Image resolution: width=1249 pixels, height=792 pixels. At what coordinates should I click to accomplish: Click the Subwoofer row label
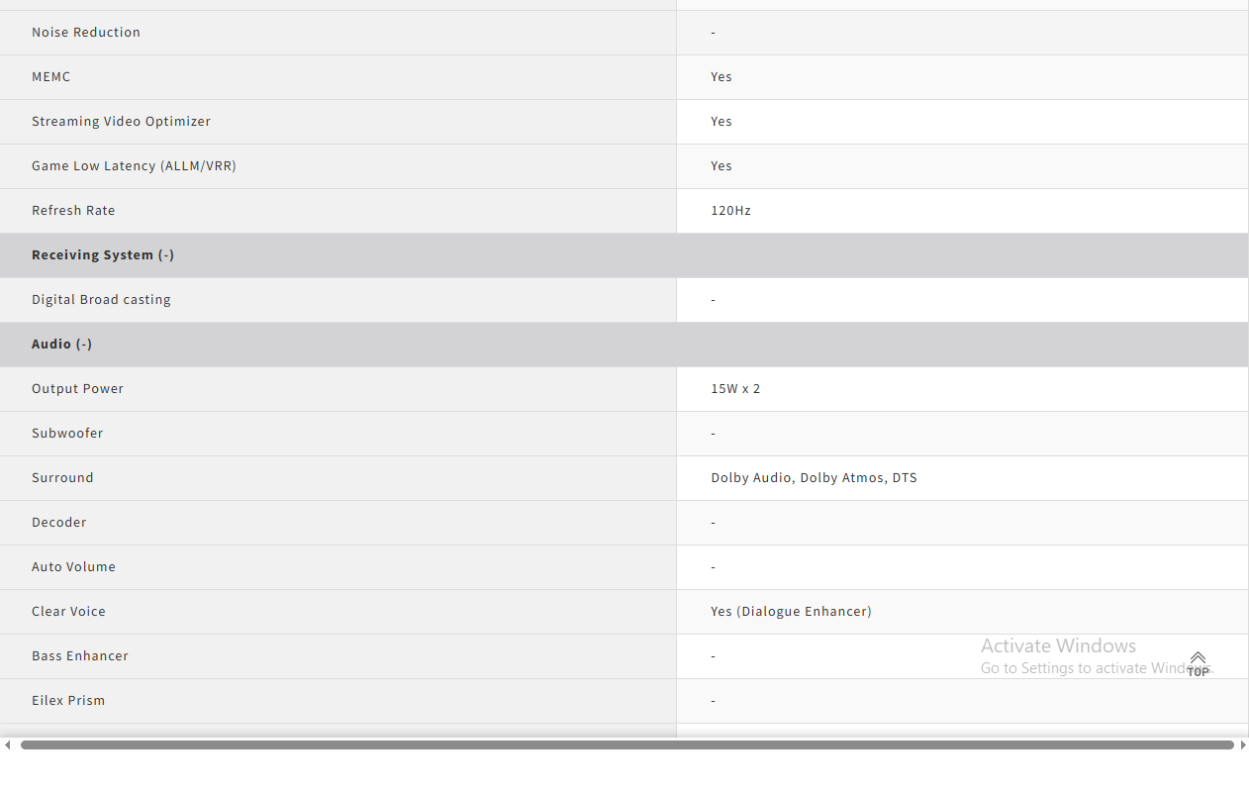click(x=67, y=434)
